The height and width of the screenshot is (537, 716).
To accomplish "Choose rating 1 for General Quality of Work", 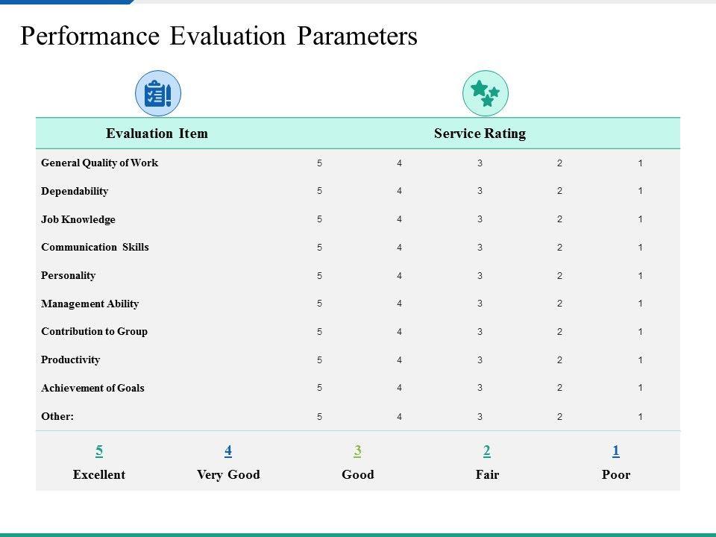I will [640, 163].
